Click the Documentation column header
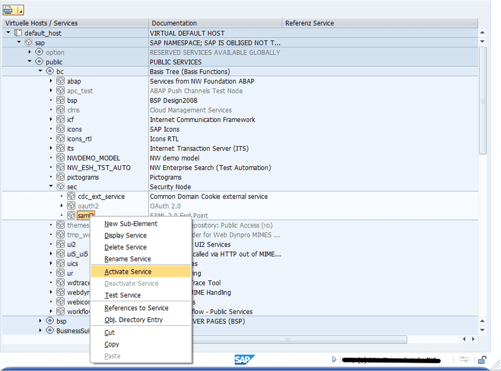Image resolution: width=501 pixels, height=371 pixels. click(216, 23)
